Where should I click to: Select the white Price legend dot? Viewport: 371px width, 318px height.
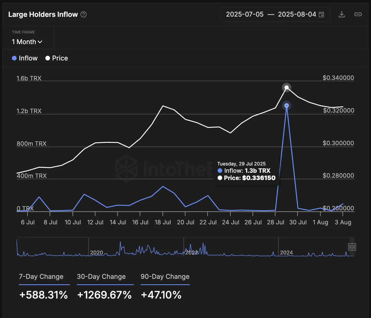point(47,58)
